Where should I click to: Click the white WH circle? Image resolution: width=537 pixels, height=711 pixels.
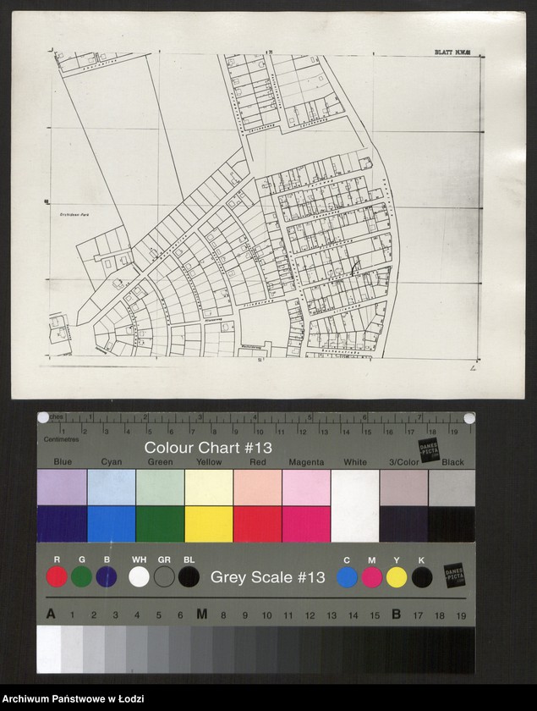point(140,577)
